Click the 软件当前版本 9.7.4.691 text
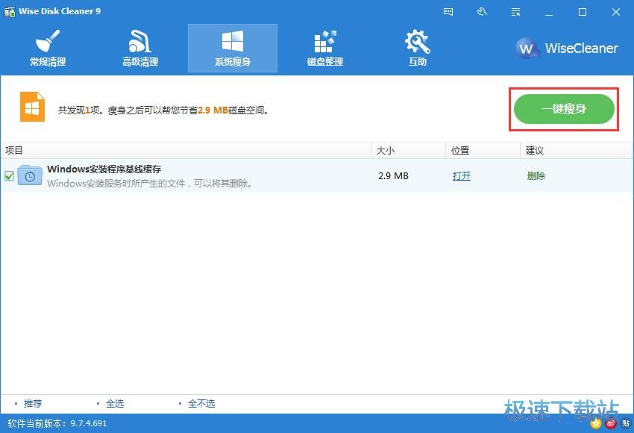This screenshot has height=433, width=634. pos(57,423)
